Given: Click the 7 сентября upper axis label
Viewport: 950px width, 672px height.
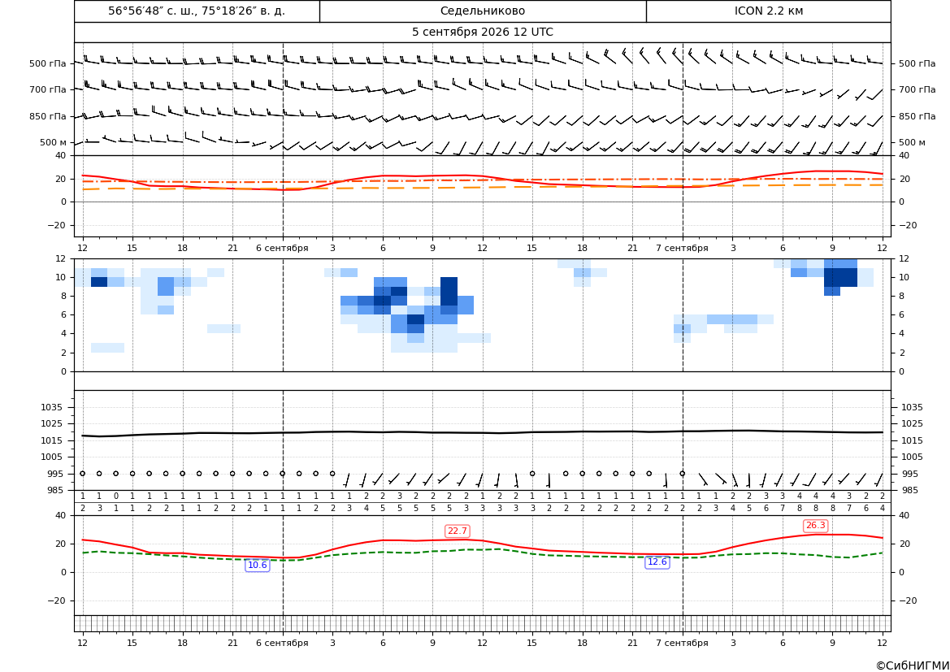Looking at the screenshot, I should (x=682, y=248).
